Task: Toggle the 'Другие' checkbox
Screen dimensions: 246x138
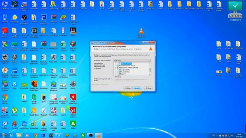Action: pos(120,74)
